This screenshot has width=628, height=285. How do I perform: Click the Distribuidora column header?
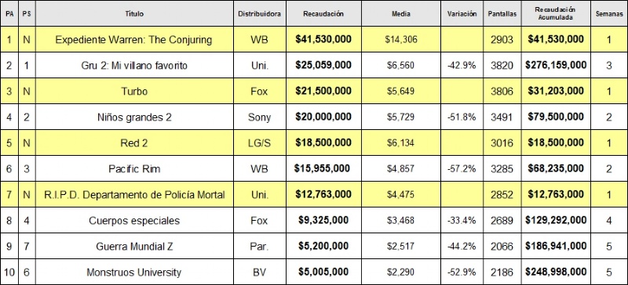coord(260,13)
